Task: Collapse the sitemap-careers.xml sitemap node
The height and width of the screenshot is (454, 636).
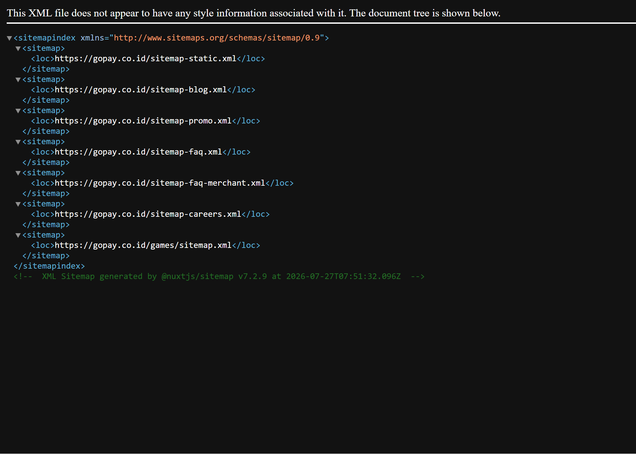Action: (18, 204)
